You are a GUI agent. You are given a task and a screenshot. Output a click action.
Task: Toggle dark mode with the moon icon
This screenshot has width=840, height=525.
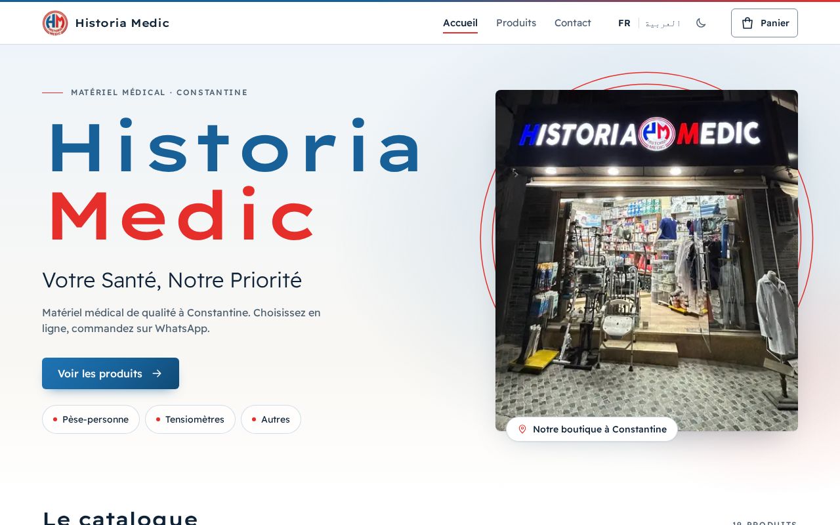tap(701, 23)
